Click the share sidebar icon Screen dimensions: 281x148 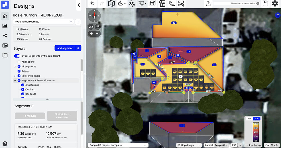pyautogui.click(x=5, y=36)
